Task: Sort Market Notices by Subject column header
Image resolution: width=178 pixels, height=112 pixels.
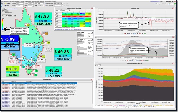Action: tap(19, 82)
